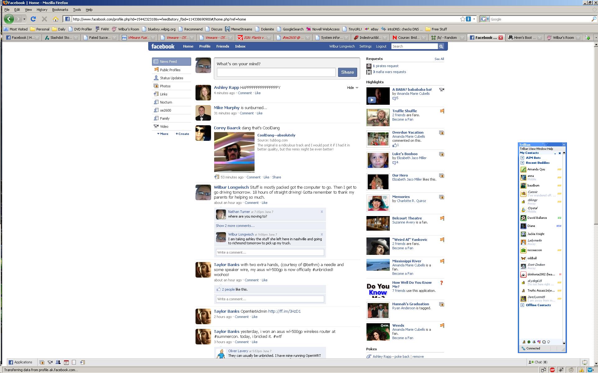Image resolution: width=598 pixels, height=373 pixels.
Task: Click the Trillian contact list scroll-down arrow
Action: (564, 343)
